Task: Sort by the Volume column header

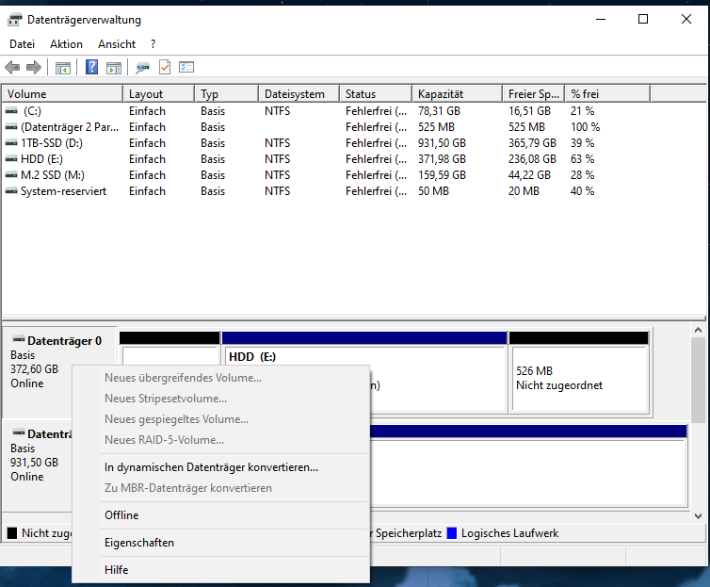Action: click(62, 94)
